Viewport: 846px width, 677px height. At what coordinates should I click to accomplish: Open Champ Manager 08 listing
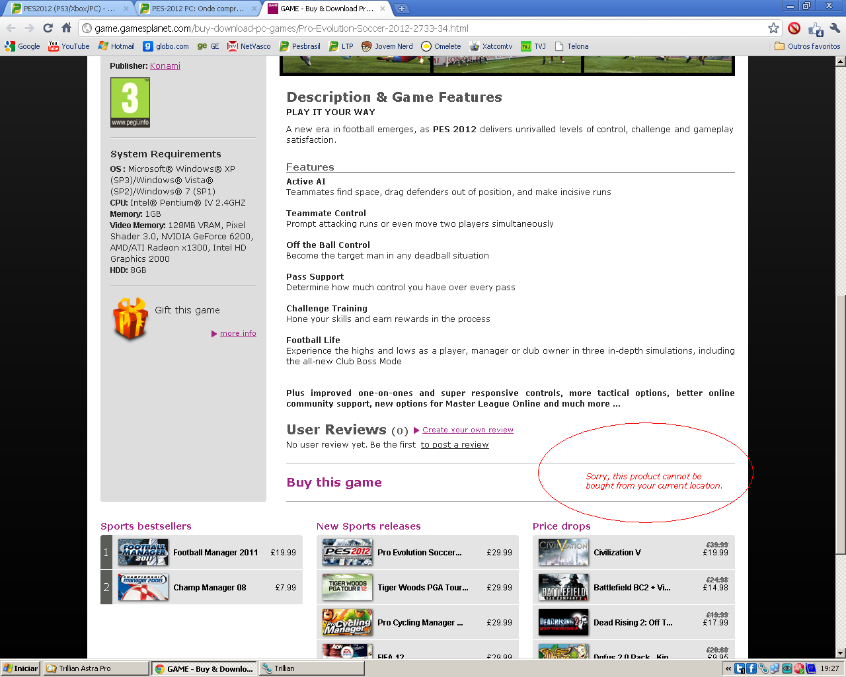[202, 587]
